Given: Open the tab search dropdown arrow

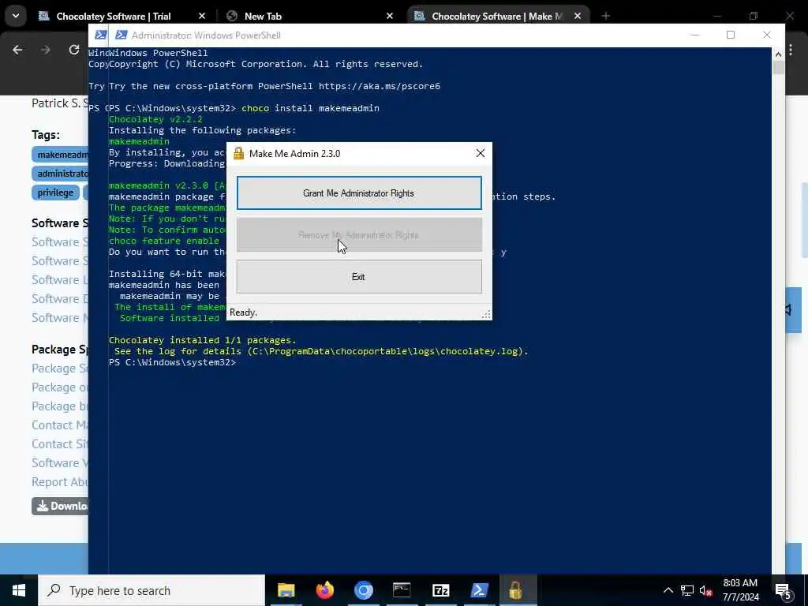Looking at the screenshot, I should click(x=16, y=16).
